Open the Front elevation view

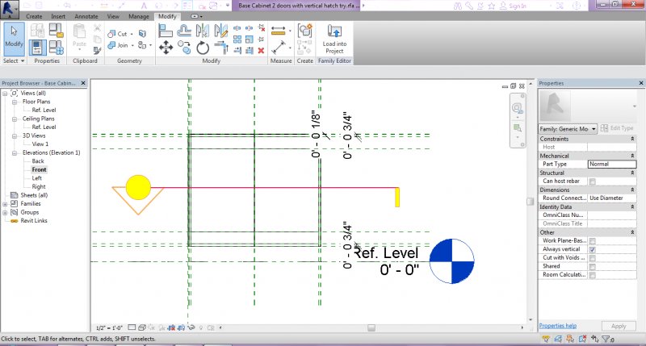39,169
